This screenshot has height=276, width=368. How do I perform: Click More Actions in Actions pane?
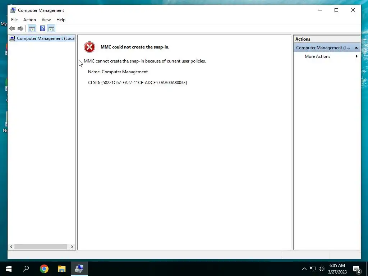coord(317,56)
